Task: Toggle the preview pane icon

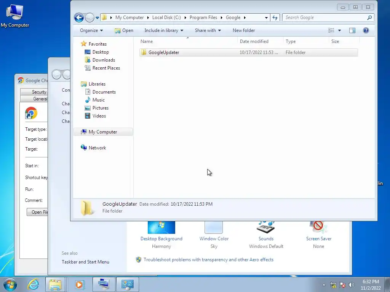Action: click(x=352, y=30)
